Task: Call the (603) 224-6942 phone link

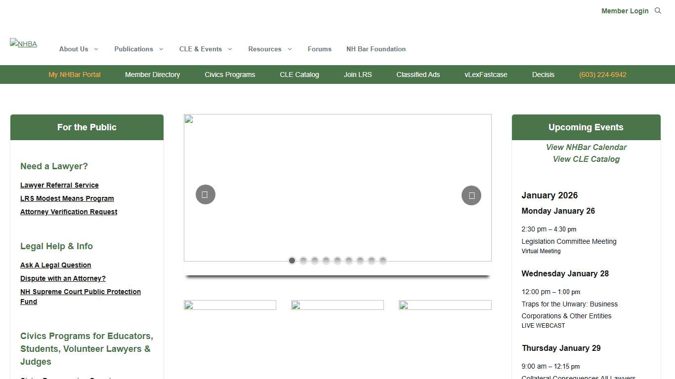Action: 602,75
